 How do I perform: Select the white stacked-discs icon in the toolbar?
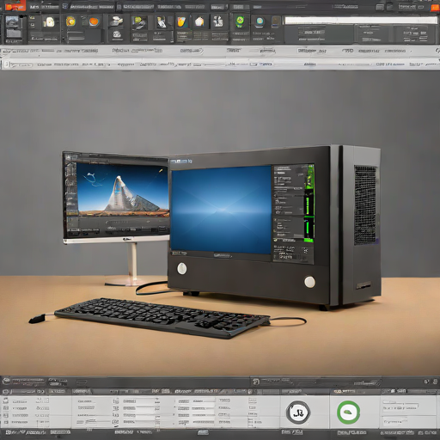(117, 21)
